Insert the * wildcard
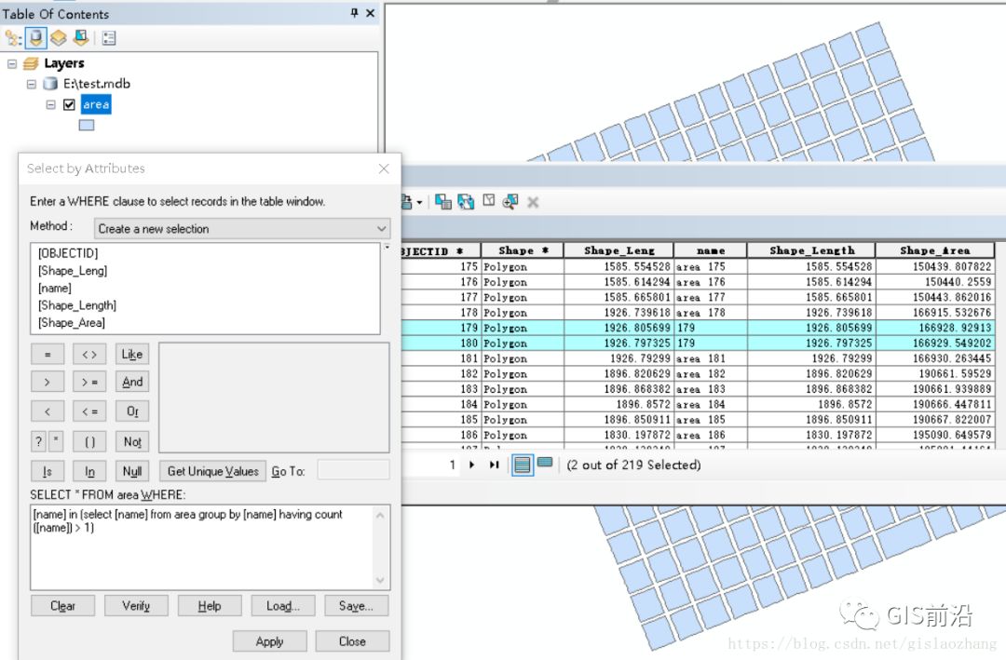 click(56, 441)
